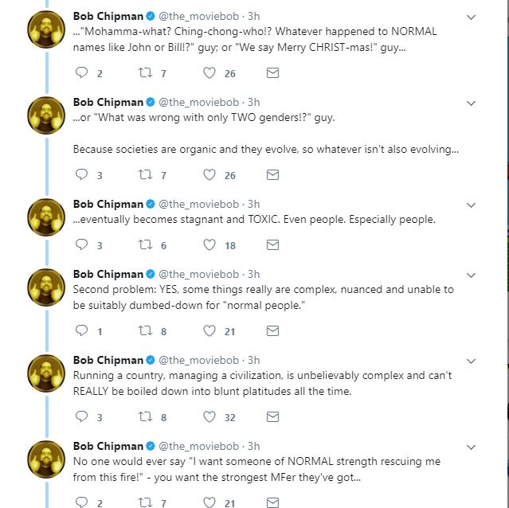Send the "Second problem" tweet via direct message
The height and width of the screenshot is (508, 509).
pos(272,331)
